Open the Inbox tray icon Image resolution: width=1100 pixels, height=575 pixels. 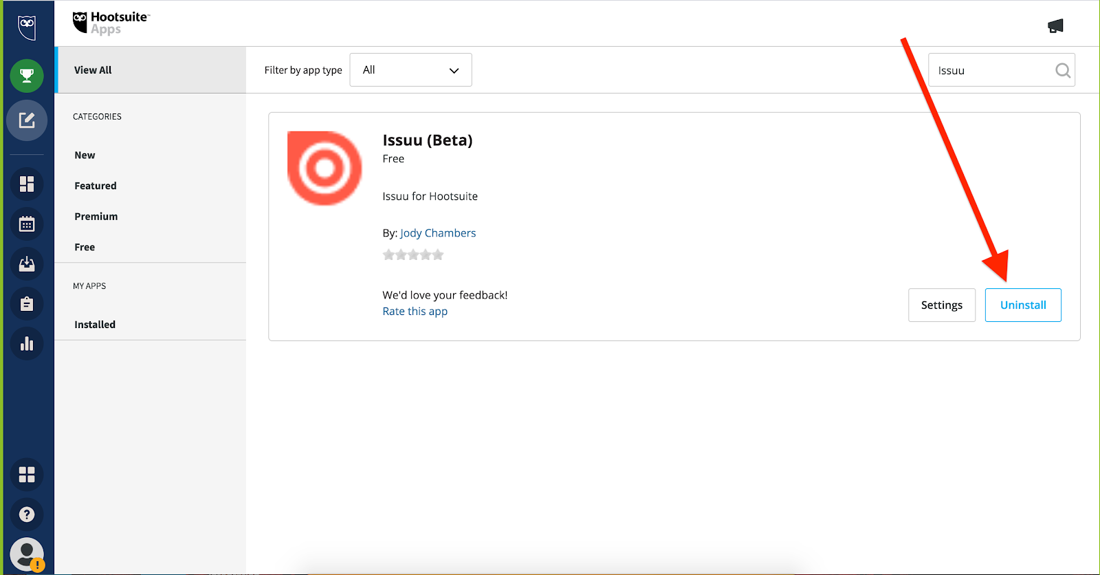(27, 263)
